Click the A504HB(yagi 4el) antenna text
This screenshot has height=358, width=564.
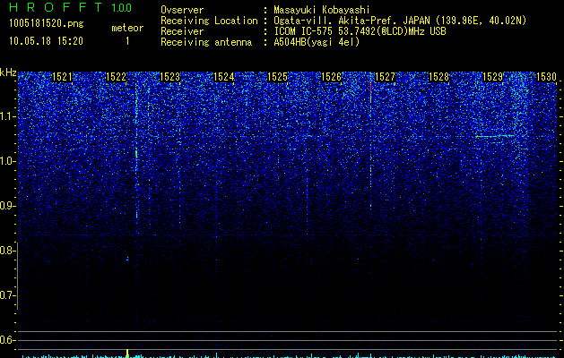[x=317, y=42]
